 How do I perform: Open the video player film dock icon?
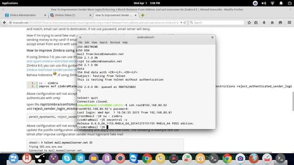(174, 159)
